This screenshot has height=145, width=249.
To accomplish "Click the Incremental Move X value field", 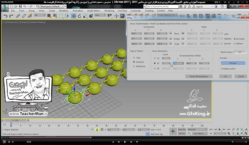I will [x=135, y=33].
